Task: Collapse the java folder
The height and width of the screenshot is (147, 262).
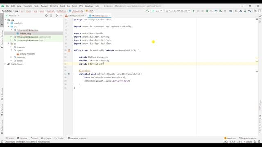Action: coord(8,27)
